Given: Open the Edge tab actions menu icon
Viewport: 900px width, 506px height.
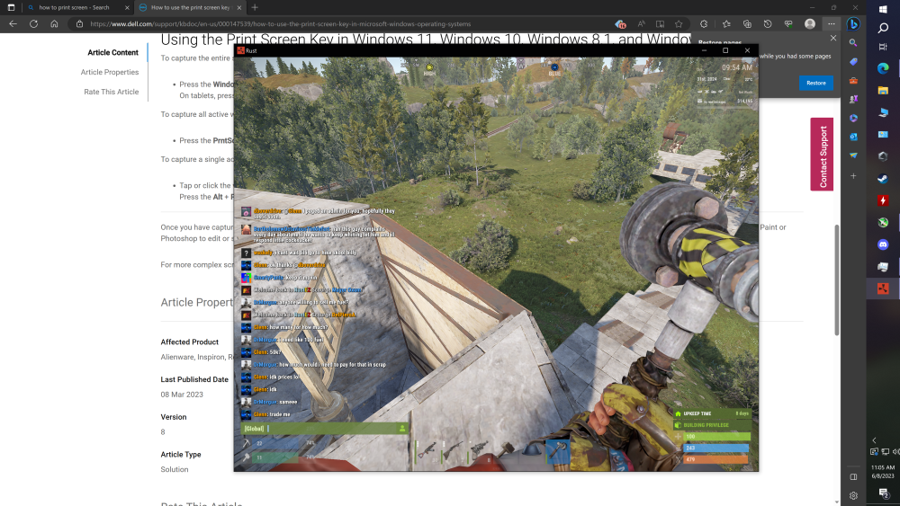Looking at the screenshot, I should 11,7.
